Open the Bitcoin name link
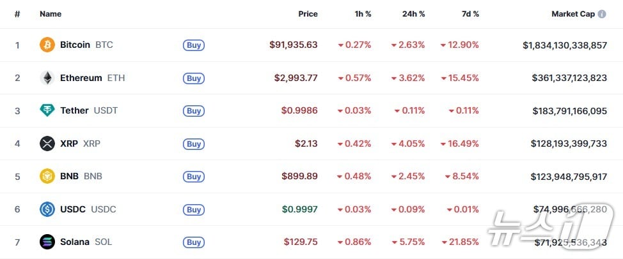The width and height of the screenshot is (623, 259). (x=75, y=45)
